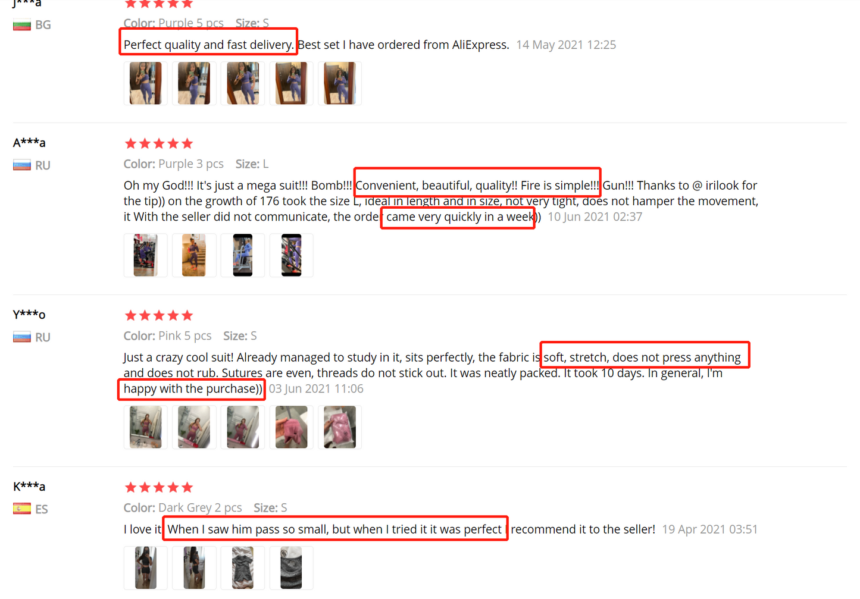
Task: Open first photo in J***a's review
Action: [x=146, y=83]
